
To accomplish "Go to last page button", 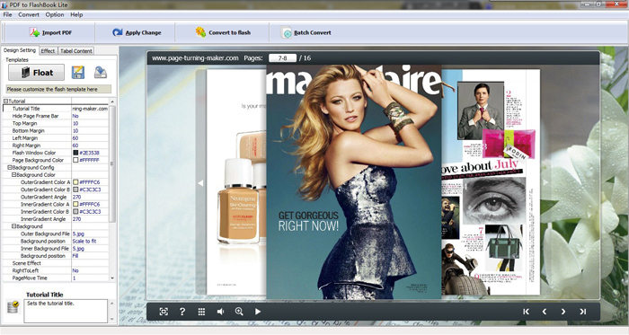I will tap(582, 312).
